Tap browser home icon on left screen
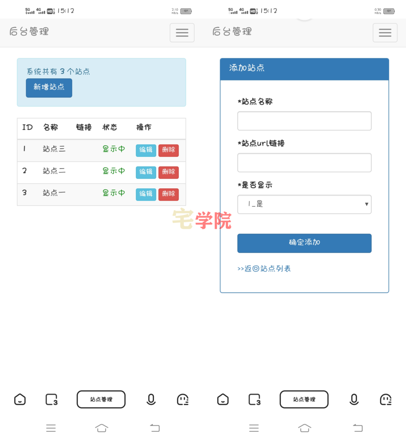This screenshot has height=440, width=406. [x=20, y=399]
